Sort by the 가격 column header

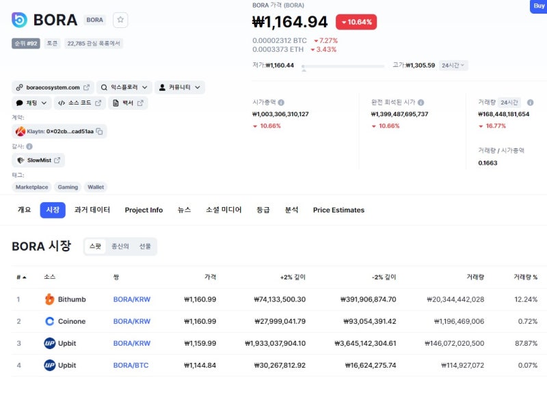[x=210, y=277]
